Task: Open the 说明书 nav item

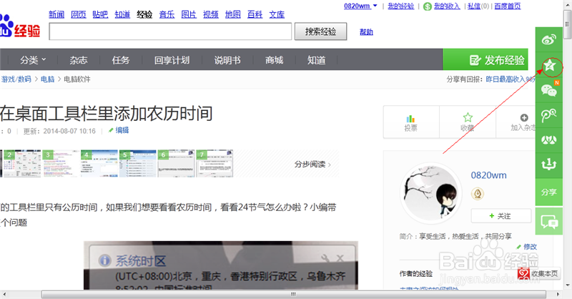Action: click(x=227, y=60)
